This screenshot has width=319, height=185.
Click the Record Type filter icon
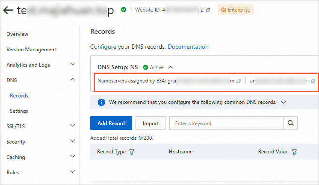tap(132, 152)
